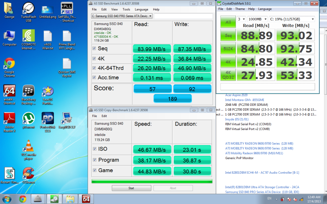Screen dimensions: 327x204
Task: Click the AIDA64 icon in the taskbar
Action: click(86, 199)
